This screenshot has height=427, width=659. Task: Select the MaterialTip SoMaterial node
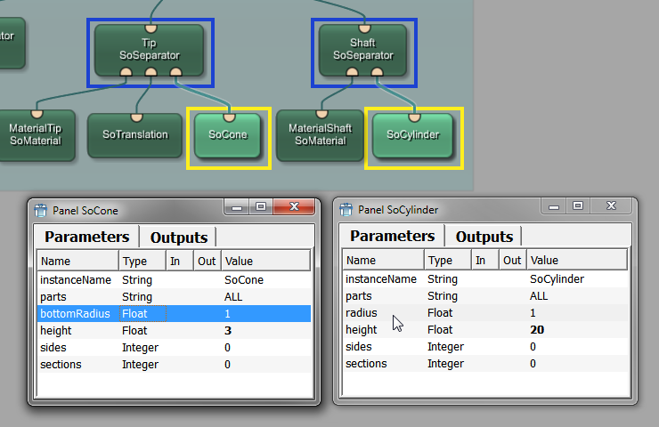pos(36,134)
